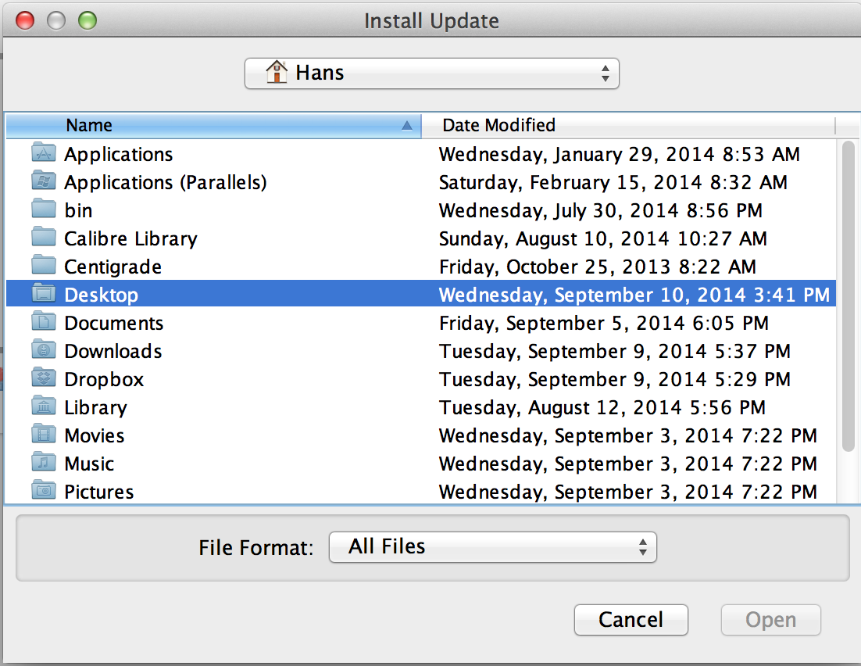Select the Downloads folder icon

click(x=44, y=351)
